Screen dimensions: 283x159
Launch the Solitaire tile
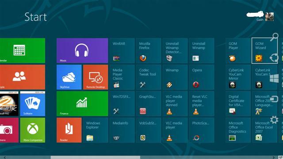[33, 103]
